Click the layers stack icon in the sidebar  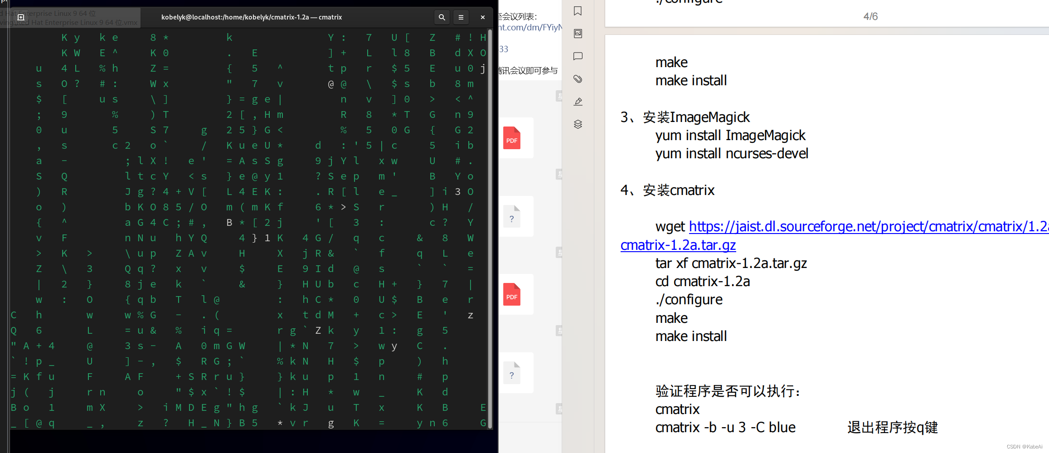point(578,124)
